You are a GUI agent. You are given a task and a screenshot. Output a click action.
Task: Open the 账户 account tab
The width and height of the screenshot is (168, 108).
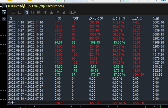pyautogui.click(x=73, y=12)
